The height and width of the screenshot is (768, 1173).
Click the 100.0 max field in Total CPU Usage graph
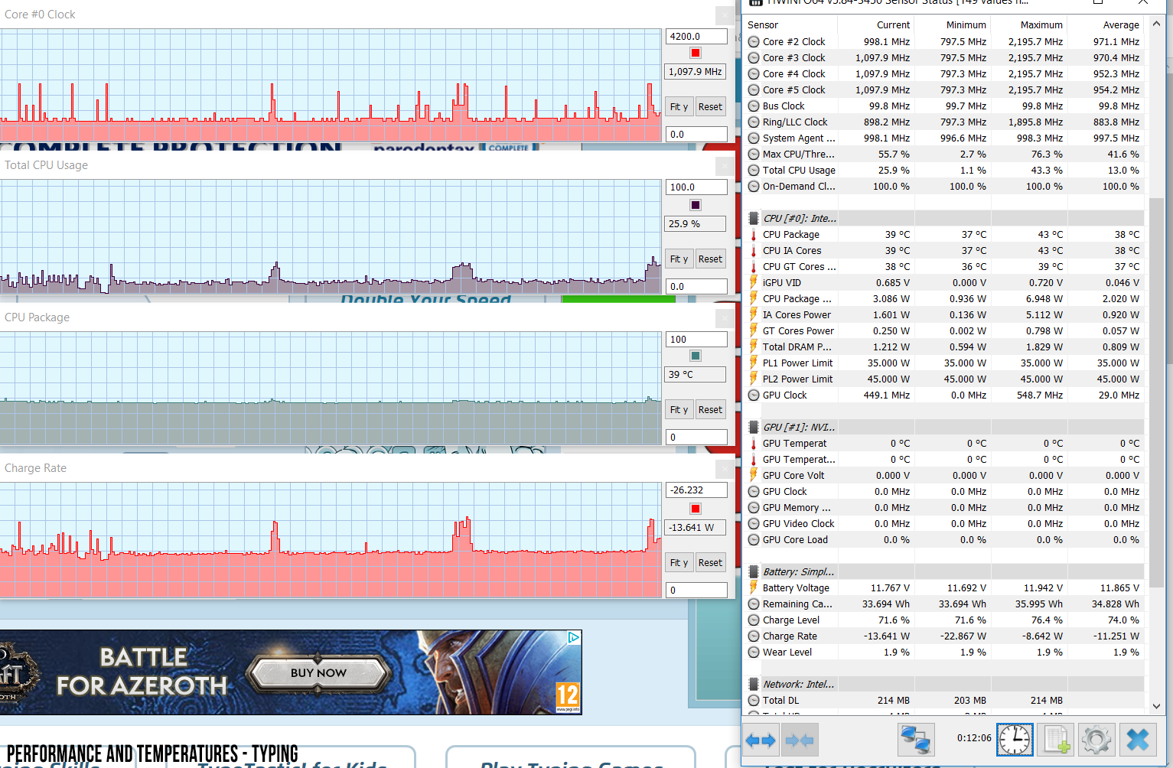pos(696,187)
